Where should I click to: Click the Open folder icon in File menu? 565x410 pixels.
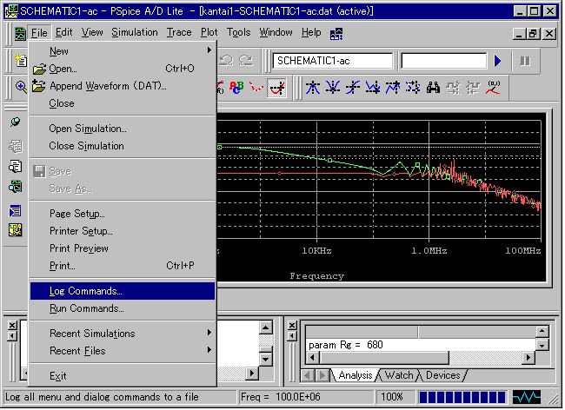pyautogui.click(x=38, y=69)
